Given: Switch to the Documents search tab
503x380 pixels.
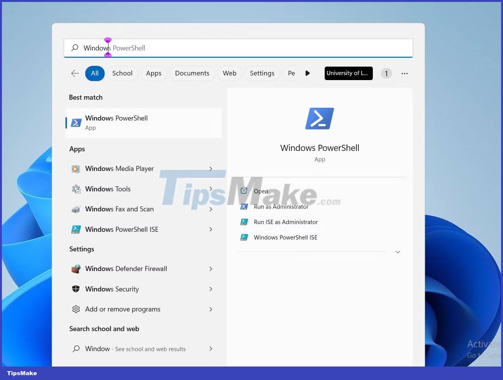Looking at the screenshot, I should (x=192, y=73).
